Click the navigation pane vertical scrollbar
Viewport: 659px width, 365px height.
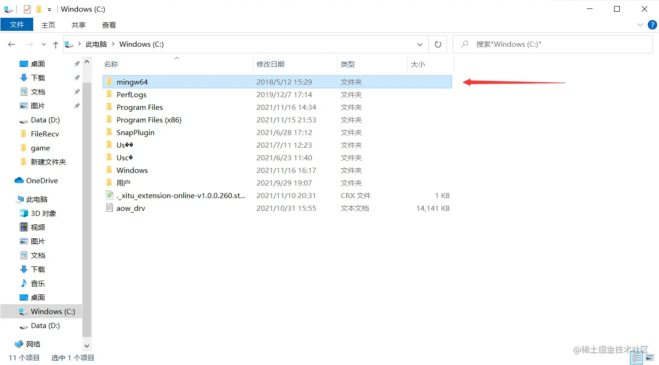(x=87, y=210)
